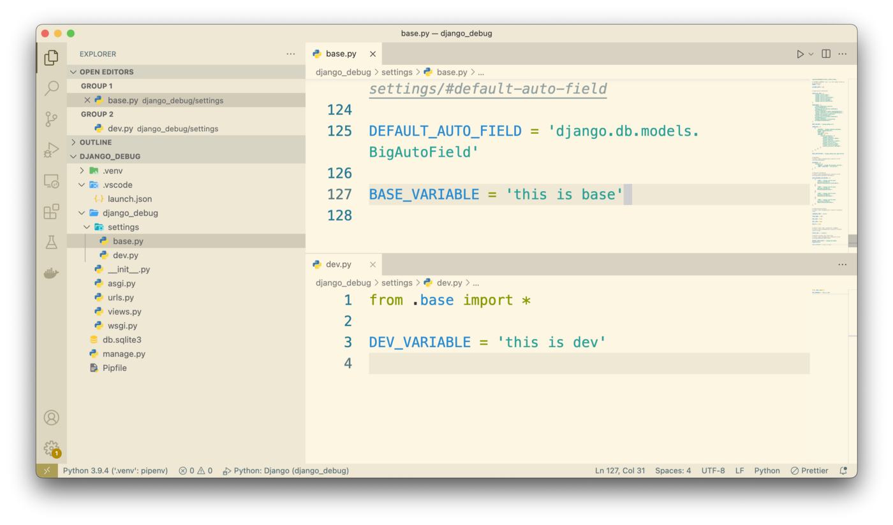Screen dimensions: 893x525
Task: Click Python: Django debug configuration in status bar
Action: click(x=286, y=471)
